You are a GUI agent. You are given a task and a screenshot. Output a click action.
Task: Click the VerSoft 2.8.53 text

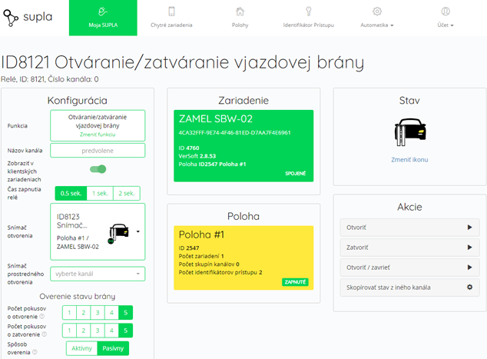(197, 156)
